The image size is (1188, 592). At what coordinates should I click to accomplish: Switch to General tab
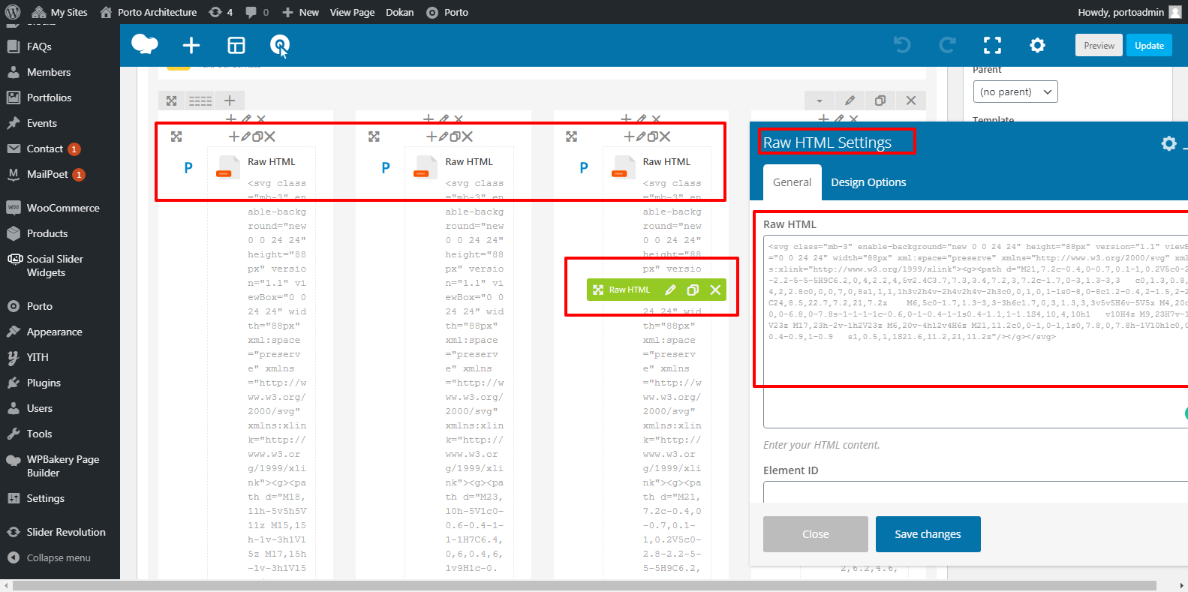click(x=792, y=182)
